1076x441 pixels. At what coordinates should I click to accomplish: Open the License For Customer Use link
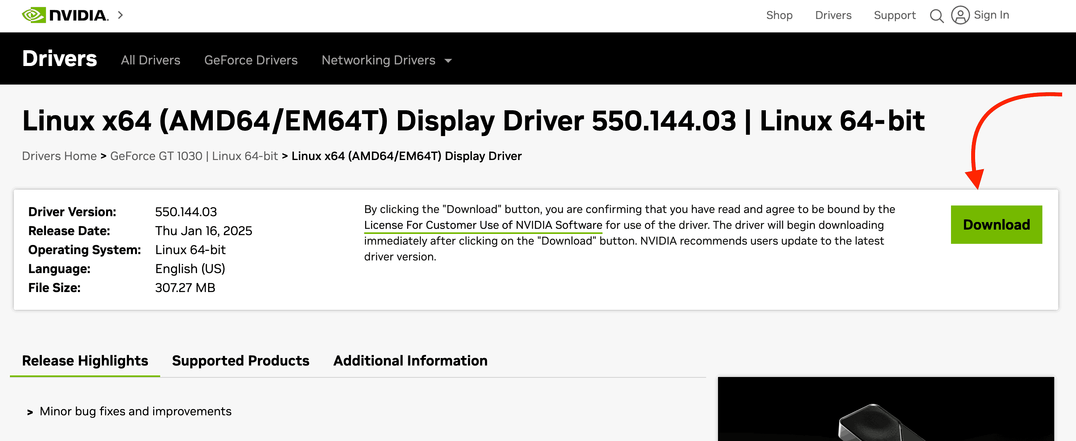pyautogui.click(x=483, y=225)
